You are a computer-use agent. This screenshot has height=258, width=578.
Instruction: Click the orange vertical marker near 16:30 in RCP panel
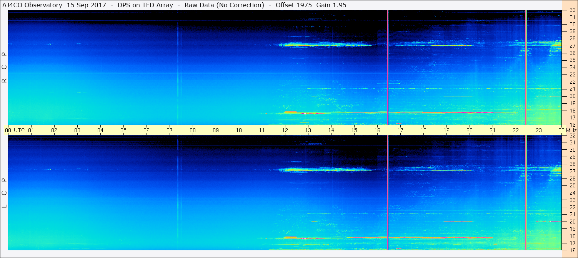(x=388, y=68)
